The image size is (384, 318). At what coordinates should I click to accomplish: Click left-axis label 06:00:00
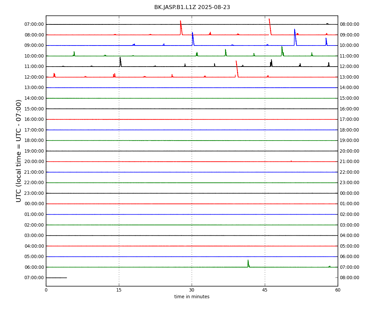click(34, 267)
